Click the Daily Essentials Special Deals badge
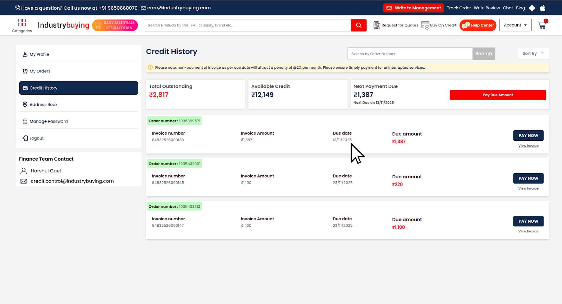This screenshot has height=304, width=562. coord(115,25)
